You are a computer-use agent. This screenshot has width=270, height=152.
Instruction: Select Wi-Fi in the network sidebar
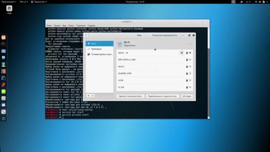point(100,44)
